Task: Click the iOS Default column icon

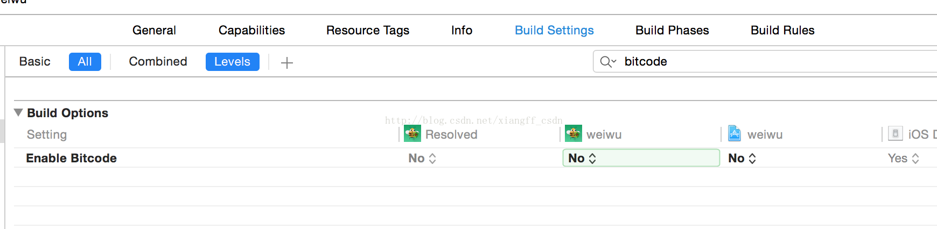Action: (x=895, y=134)
